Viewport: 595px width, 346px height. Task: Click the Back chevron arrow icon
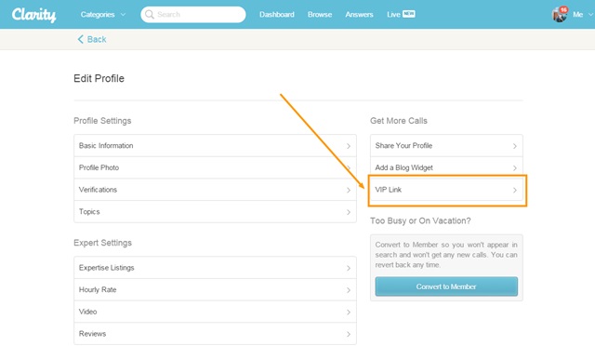pyautogui.click(x=80, y=39)
